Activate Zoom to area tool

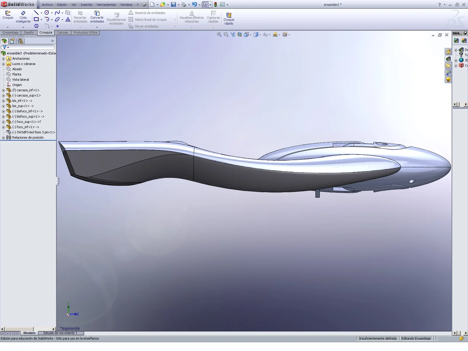pyautogui.click(x=226, y=35)
